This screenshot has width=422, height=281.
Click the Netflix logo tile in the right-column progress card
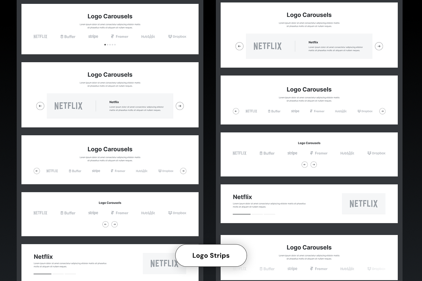[x=364, y=204]
